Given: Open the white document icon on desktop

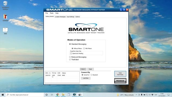Looking at the screenshot, I should pyautogui.click(x=5, y=31).
